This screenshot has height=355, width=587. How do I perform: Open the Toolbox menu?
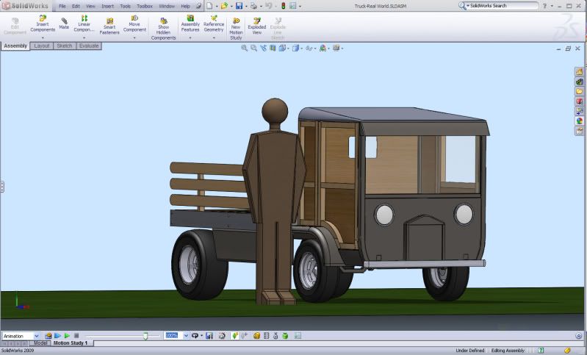[144, 6]
